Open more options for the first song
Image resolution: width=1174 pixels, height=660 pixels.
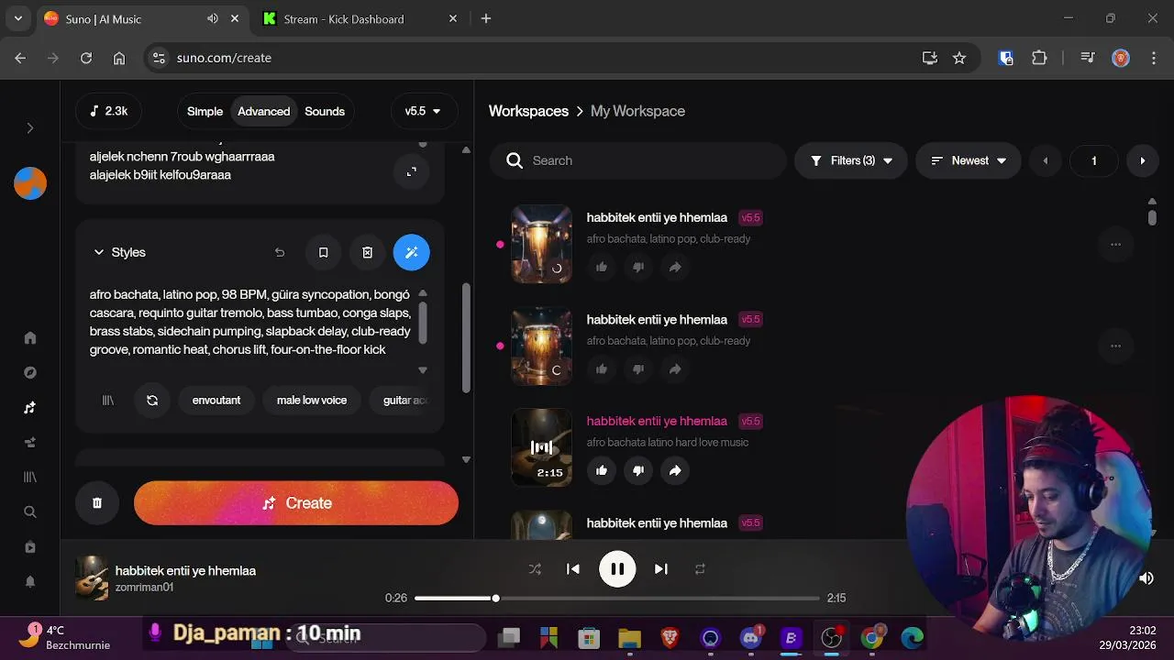(x=1115, y=244)
